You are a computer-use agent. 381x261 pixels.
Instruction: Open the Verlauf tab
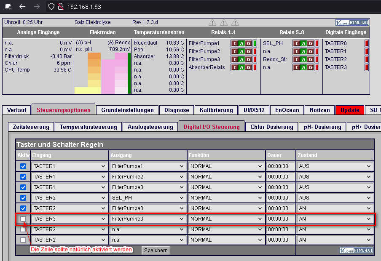click(16, 110)
